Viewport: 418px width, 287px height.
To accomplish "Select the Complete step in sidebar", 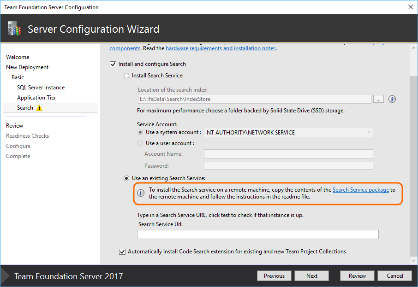I will [x=18, y=156].
